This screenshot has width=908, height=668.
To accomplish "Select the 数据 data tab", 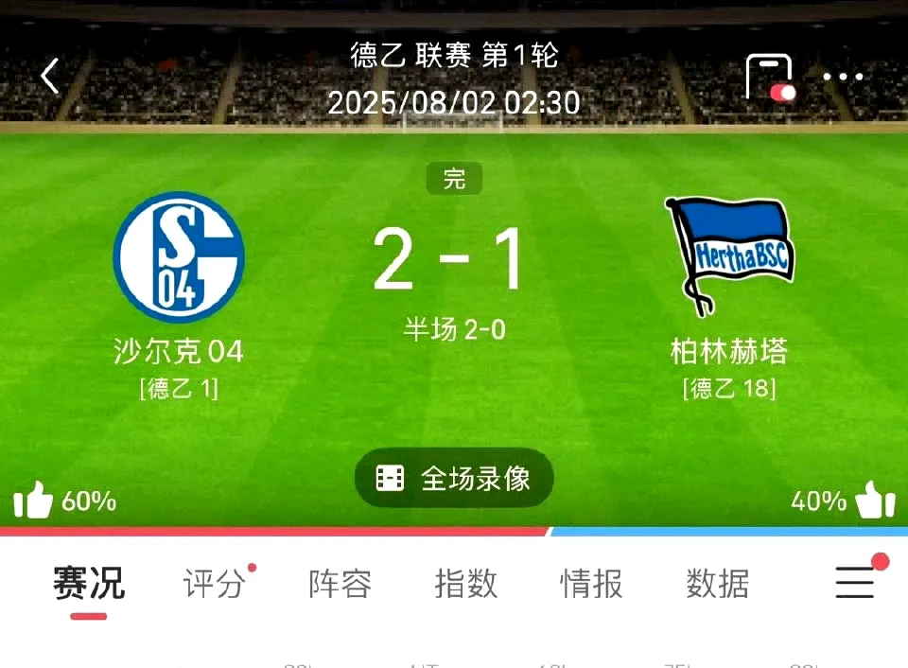I will pyautogui.click(x=718, y=583).
